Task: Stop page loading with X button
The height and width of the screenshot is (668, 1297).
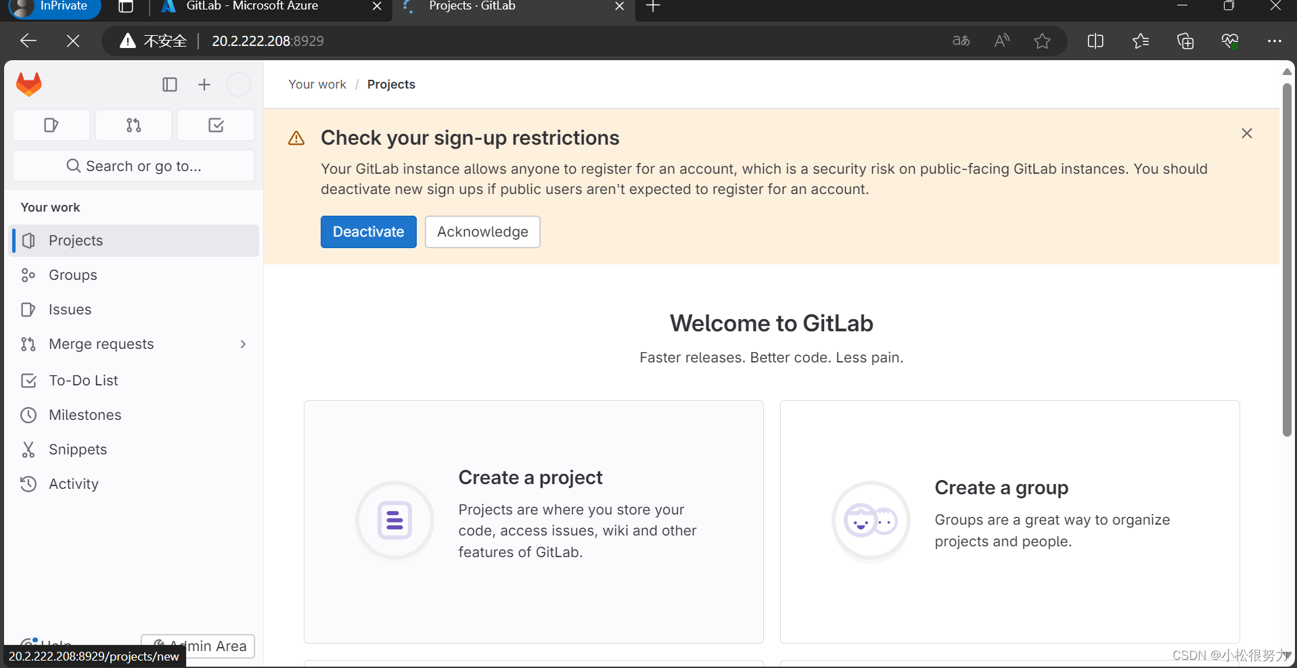Action: 73,41
